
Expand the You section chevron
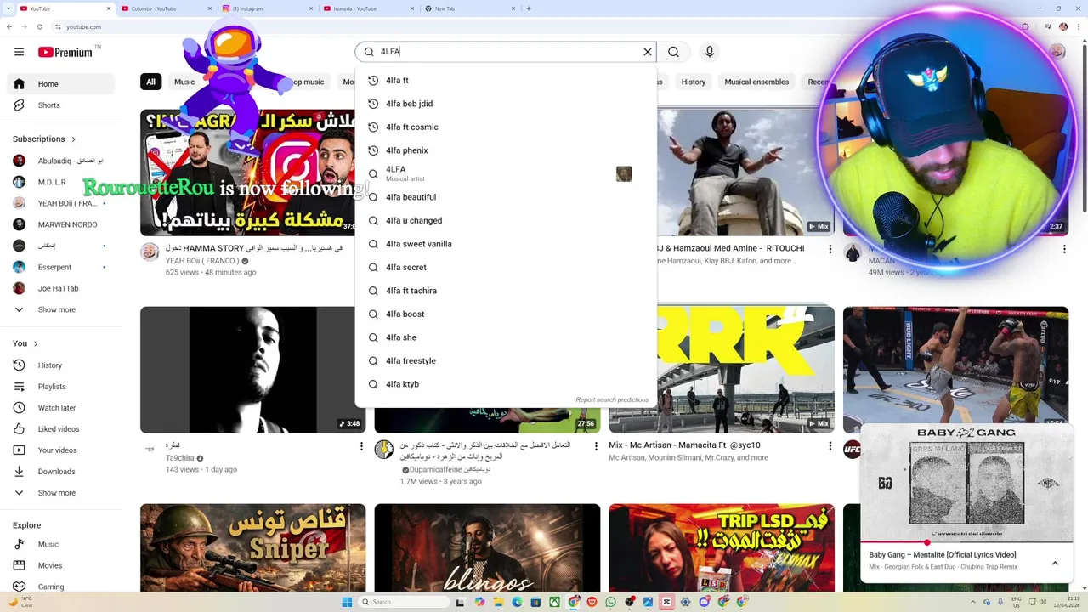tap(36, 344)
